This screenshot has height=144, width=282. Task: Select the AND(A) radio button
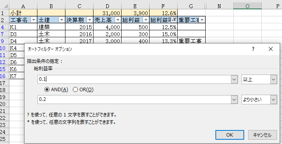(47, 90)
